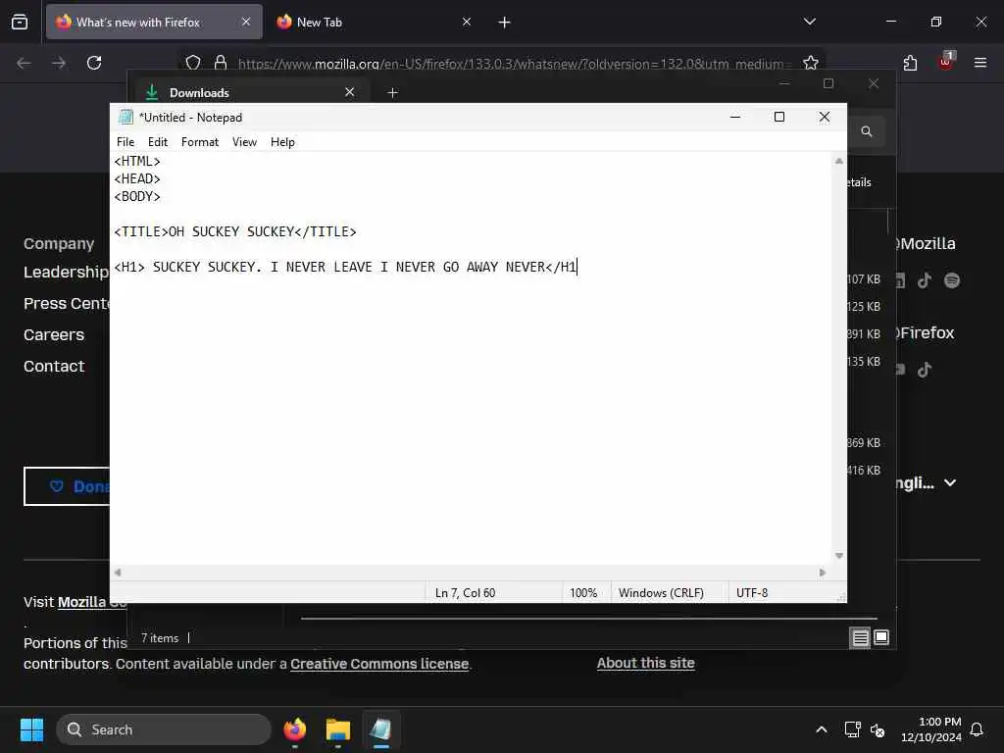Open the Firefox extensions puzzle icon
1004x753 pixels.
(910, 63)
